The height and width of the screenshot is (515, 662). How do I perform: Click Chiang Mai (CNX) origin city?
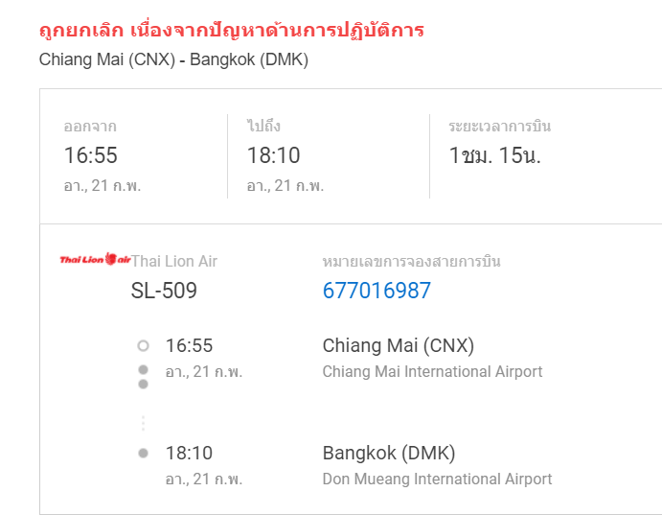[x=399, y=345]
